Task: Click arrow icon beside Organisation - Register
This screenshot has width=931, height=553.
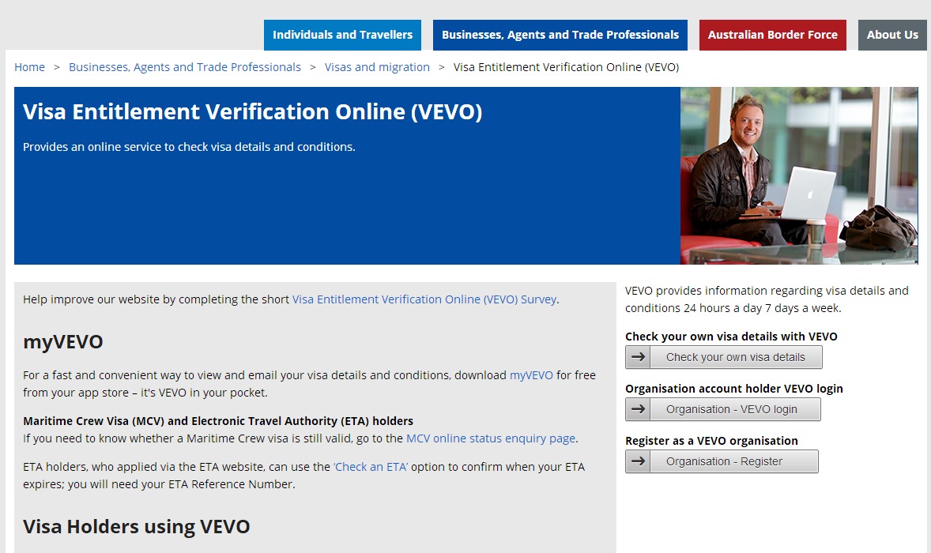Action: click(638, 461)
